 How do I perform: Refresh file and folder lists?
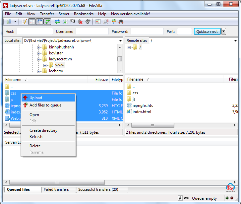coord(57,22)
